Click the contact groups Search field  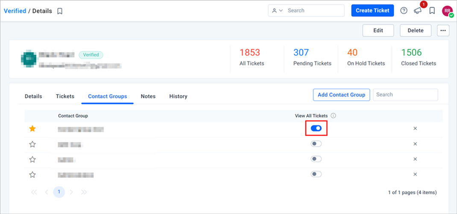coord(405,94)
